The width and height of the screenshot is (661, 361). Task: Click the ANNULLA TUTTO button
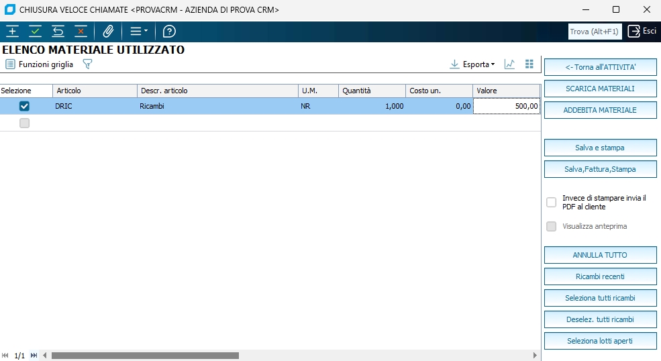[x=601, y=255]
